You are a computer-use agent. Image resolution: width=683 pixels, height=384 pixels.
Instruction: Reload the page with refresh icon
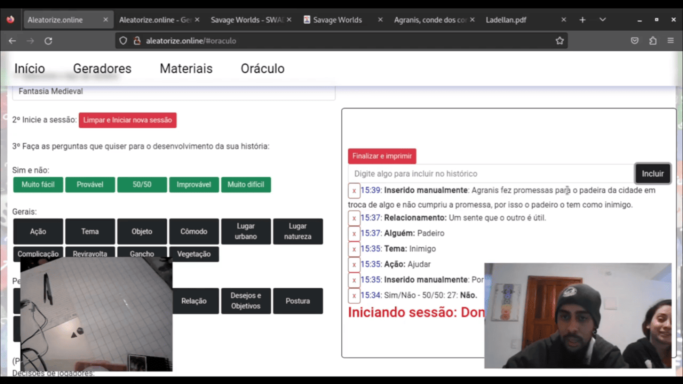tap(48, 41)
